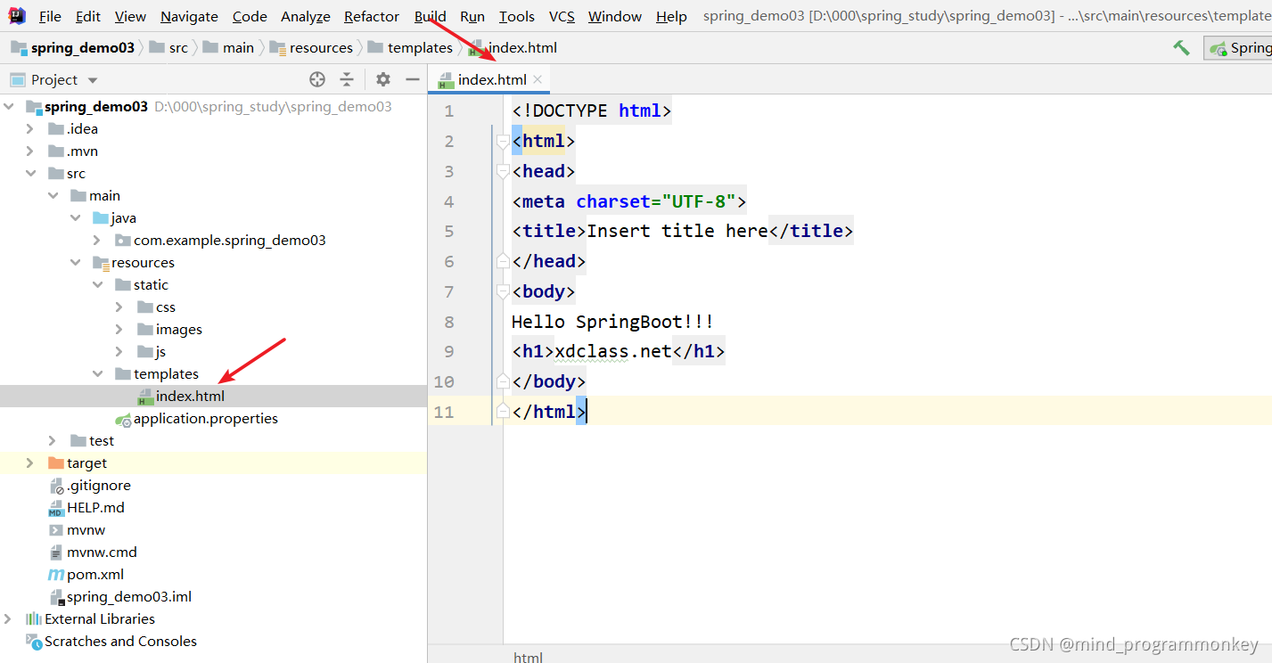Open the Build menu
This screenshot has width=1272, height=663.
431,16
